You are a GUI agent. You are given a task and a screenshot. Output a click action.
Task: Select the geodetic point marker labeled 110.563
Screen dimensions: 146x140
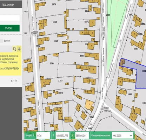point(103,108)
